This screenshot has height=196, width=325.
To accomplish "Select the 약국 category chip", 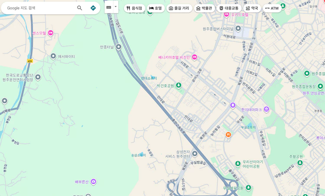I will point(252,8).
